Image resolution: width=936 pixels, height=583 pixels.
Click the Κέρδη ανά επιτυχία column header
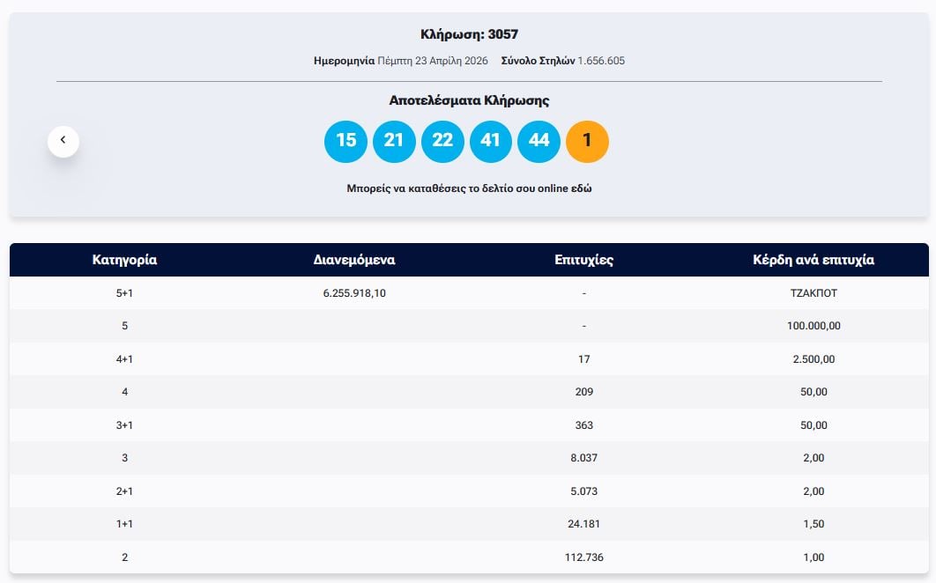(813, 260)
